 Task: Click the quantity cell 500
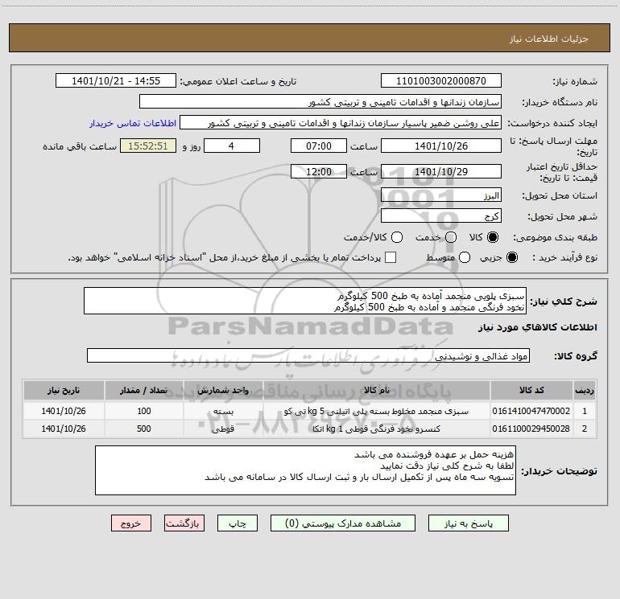(144, 429)
